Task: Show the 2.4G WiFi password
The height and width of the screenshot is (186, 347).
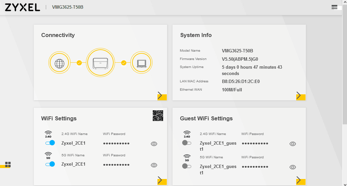Action: coord(154,144)
